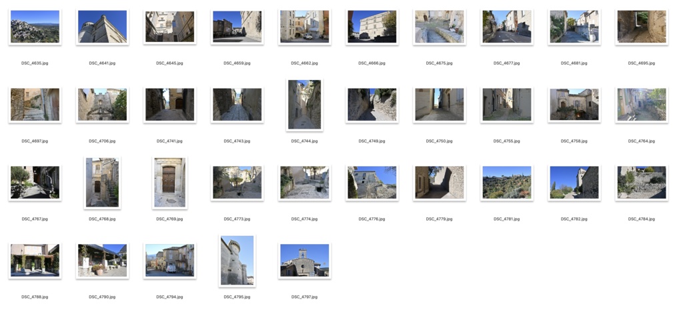The height and width of the screenshot is (330, 683).
Task: Select the DSC_4641.jpg thumbnail
Action: 102,27
